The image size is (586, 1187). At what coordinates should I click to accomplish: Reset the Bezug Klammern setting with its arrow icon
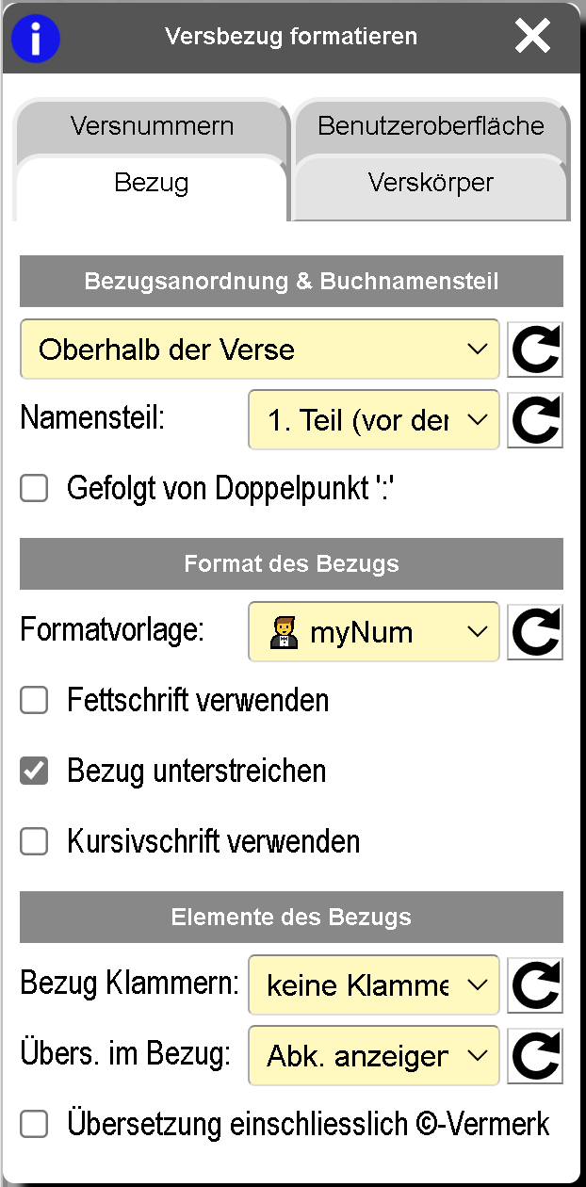coord(535,985)
